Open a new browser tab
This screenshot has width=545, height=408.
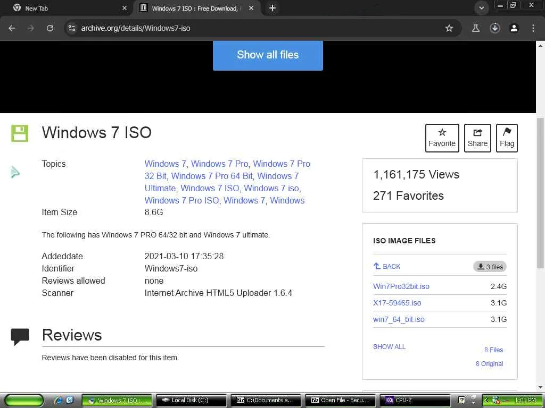tap(272, 8)
